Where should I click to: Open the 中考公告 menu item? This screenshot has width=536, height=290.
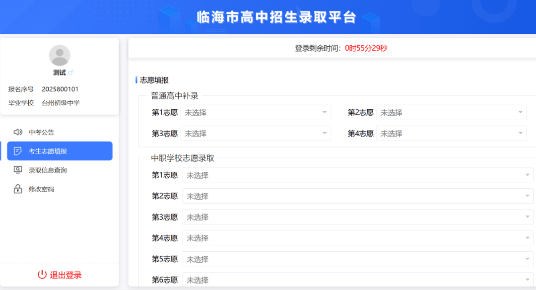(x=60, y=132)
